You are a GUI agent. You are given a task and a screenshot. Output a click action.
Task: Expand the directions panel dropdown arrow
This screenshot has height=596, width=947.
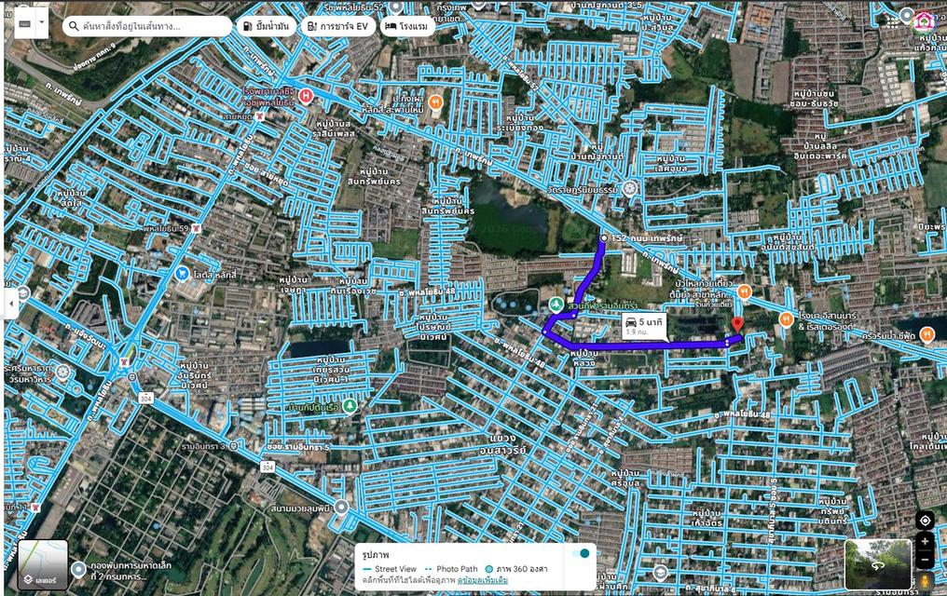41,22
